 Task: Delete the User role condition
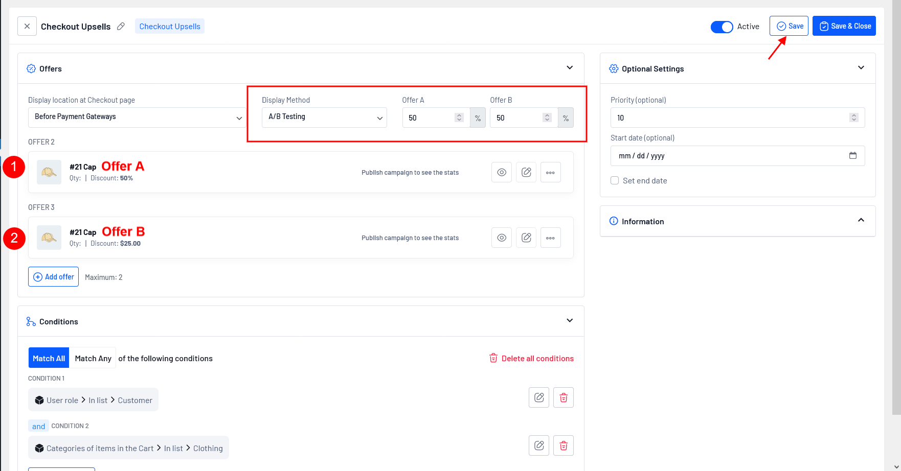(563, 397)
